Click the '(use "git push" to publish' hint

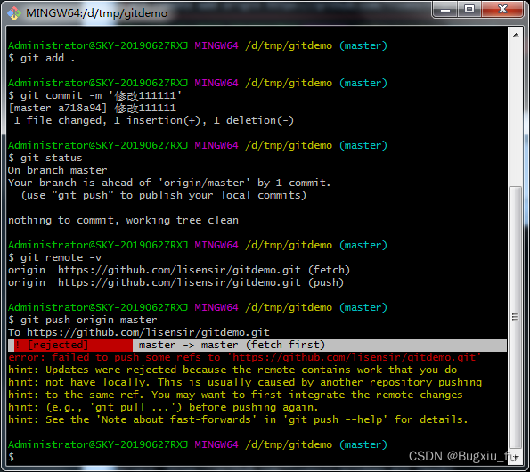164,195
